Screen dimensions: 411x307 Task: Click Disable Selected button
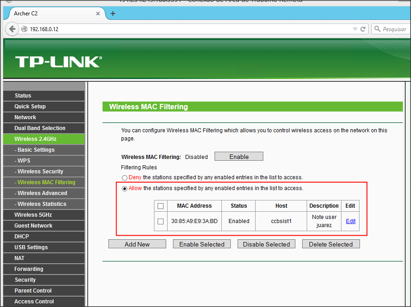tap(266, 244)
